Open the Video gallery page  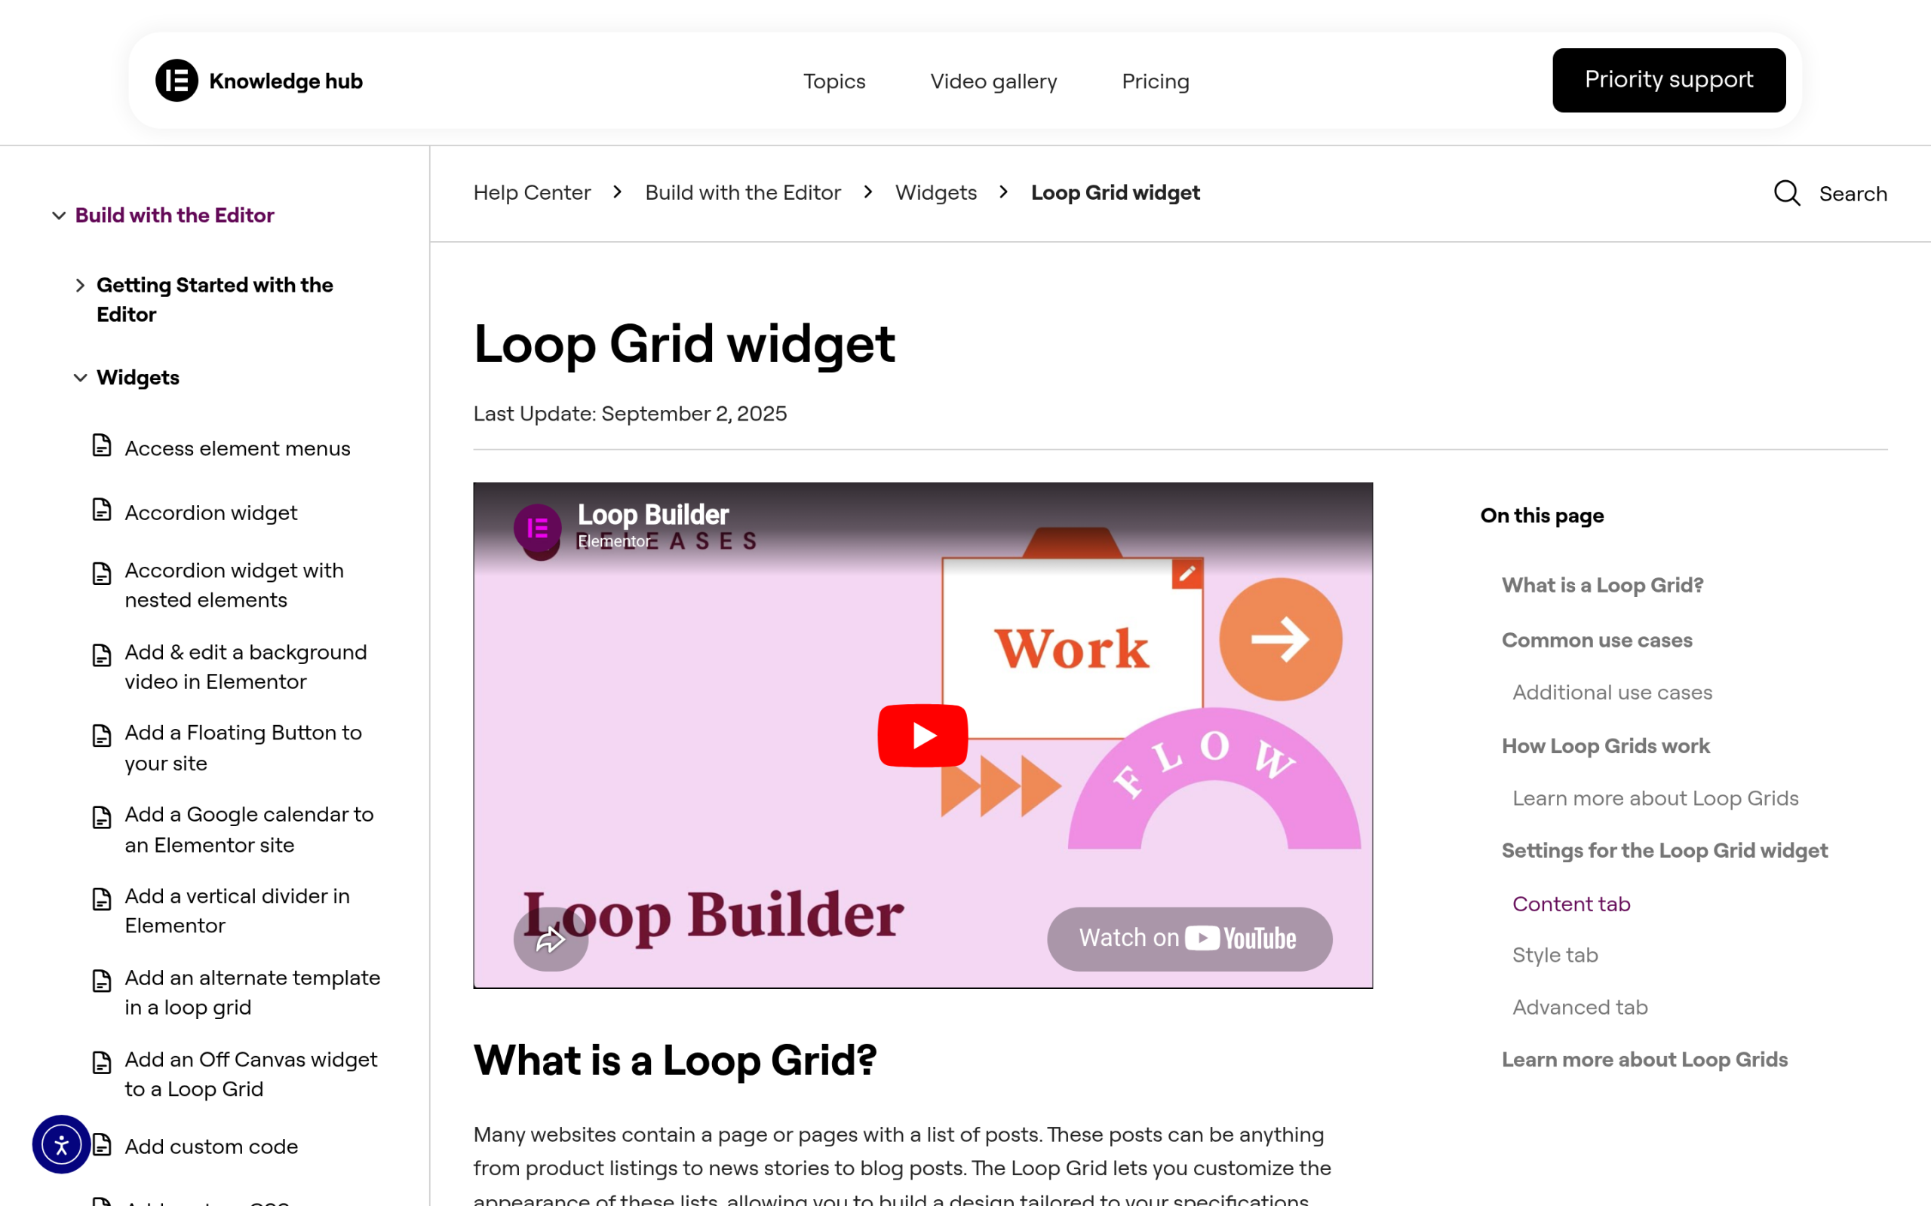993,81
